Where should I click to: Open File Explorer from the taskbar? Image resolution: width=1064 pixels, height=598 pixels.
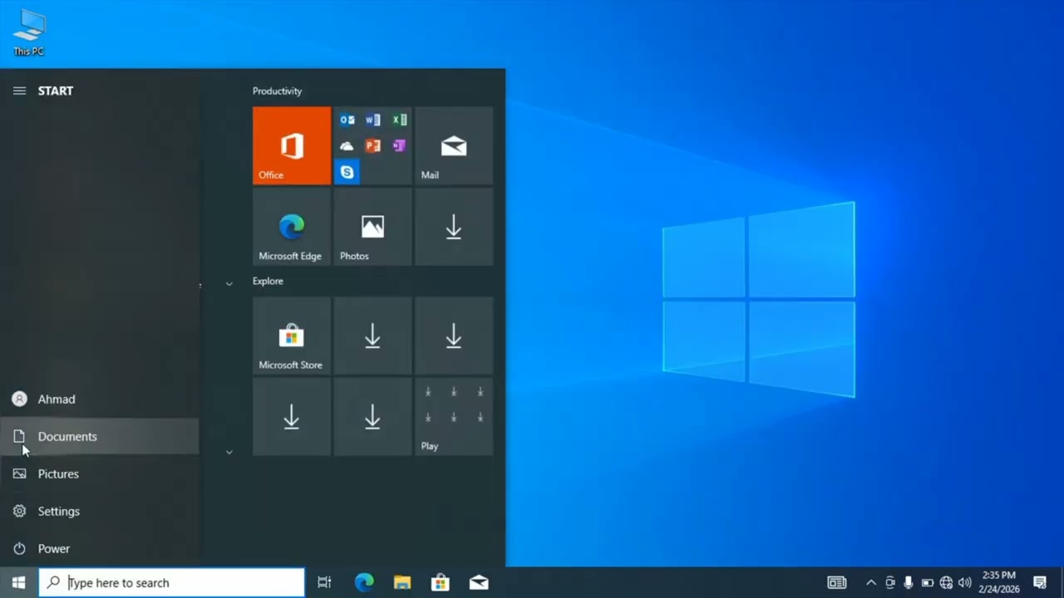tap(402, 582)
